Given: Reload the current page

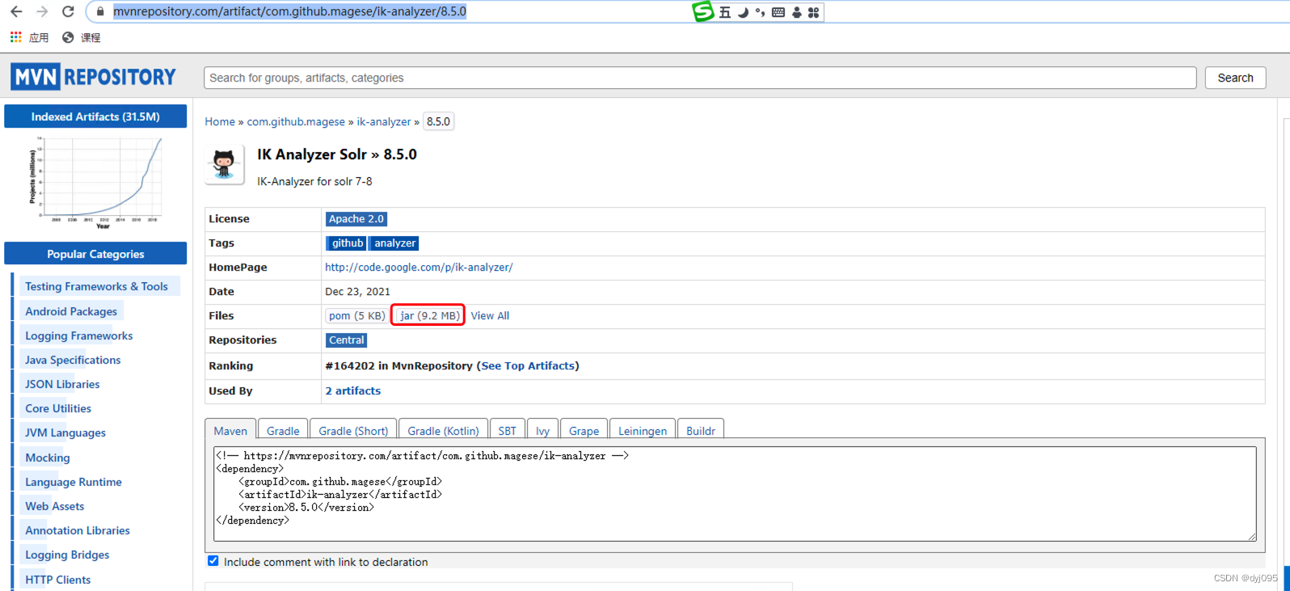Looking at the screenshot, I should coord(68,12).
